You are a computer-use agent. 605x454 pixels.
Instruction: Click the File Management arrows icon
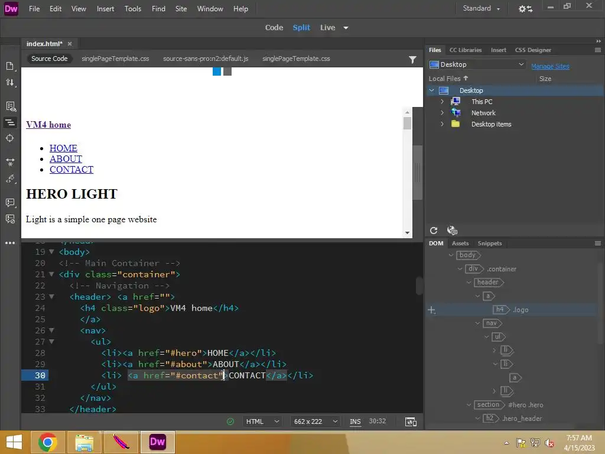click(10, 82)
